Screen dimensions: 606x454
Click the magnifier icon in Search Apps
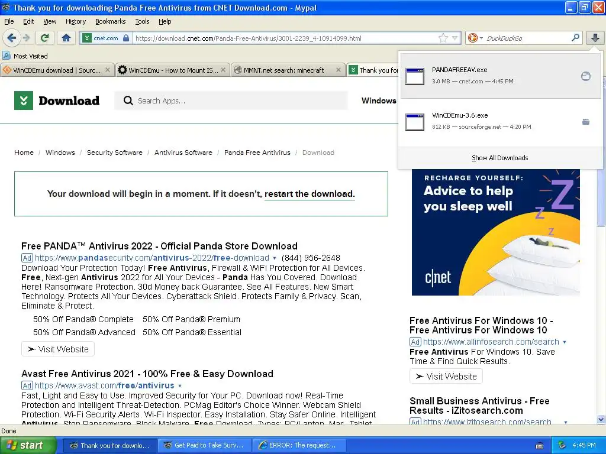click(128, 100)
